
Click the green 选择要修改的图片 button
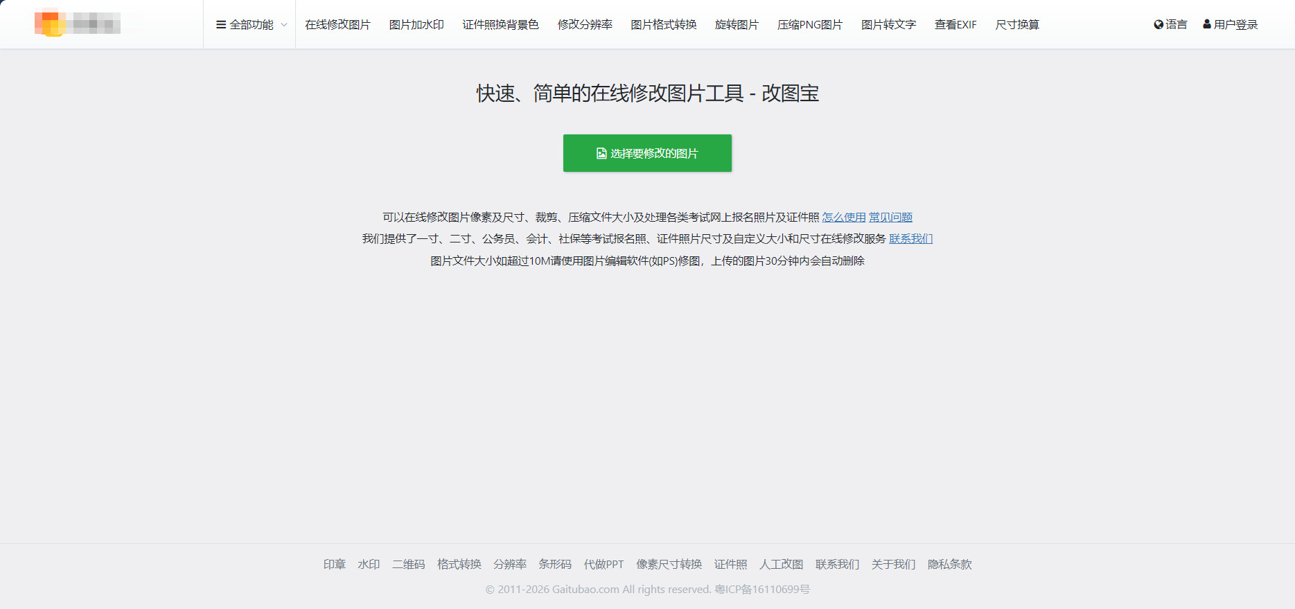tap(647, 153)
